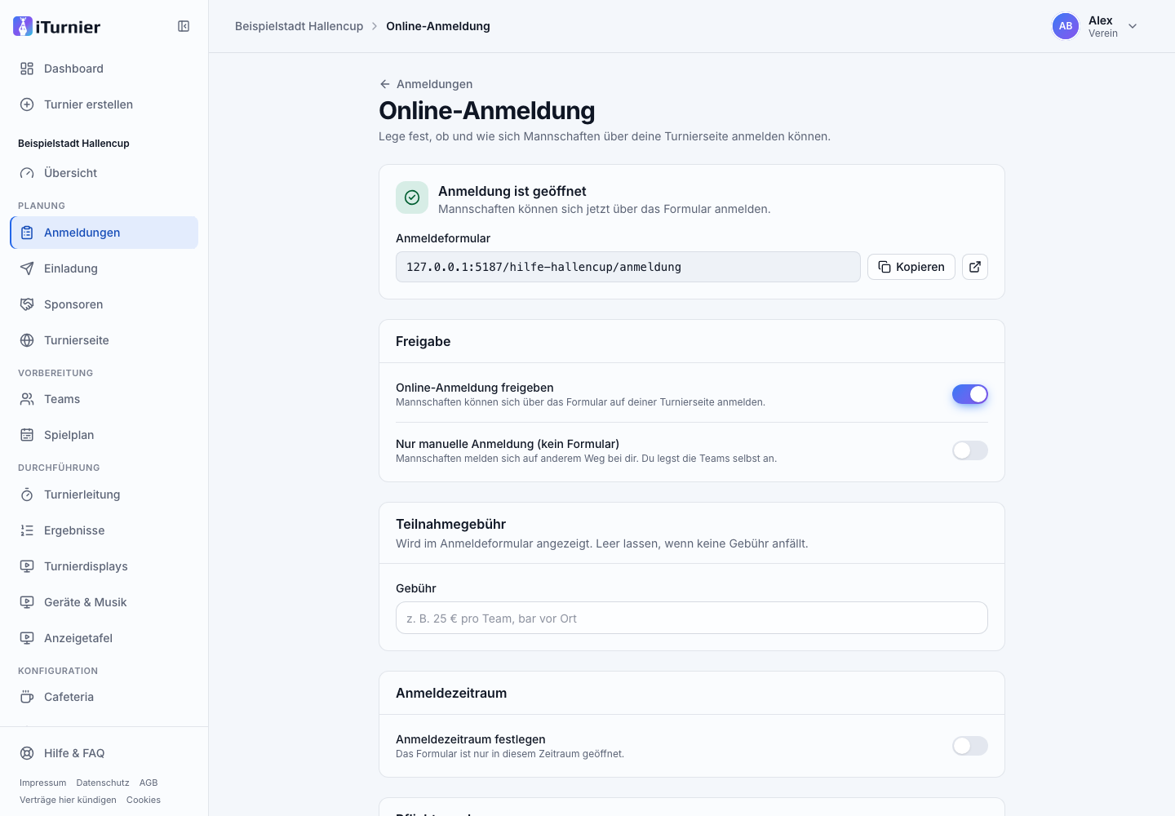The width and height of the screenshot is (1175, 816).
Task: Open the AGB footer link
Action: [149, 783]
